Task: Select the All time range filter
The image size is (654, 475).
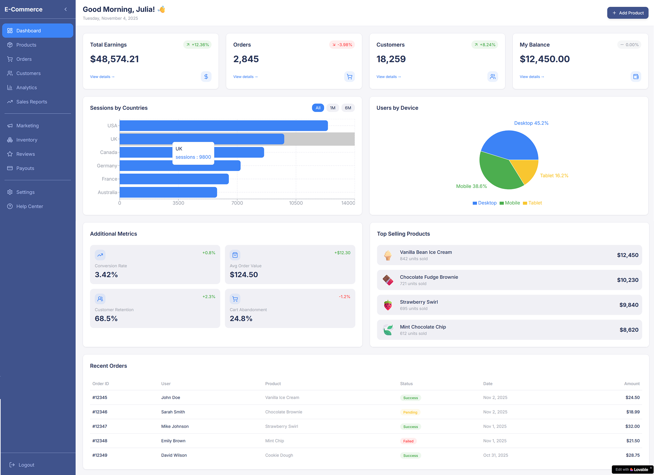Action: click(x=318, y=108)
